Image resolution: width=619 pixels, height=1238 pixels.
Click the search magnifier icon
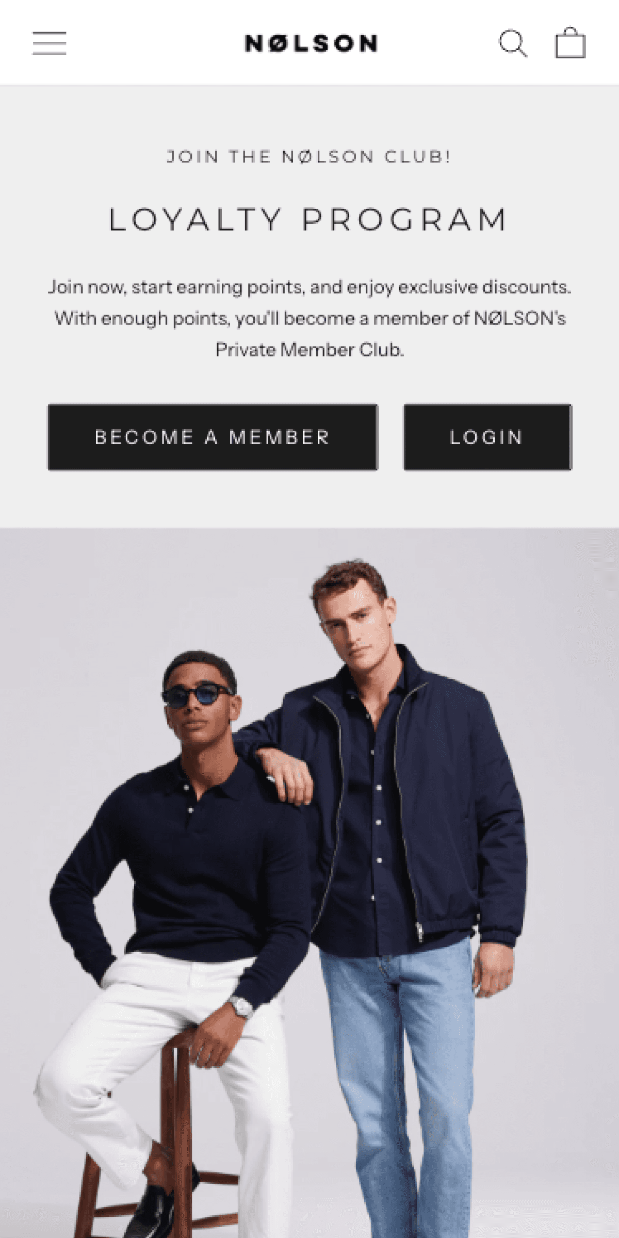coord(513,43)
